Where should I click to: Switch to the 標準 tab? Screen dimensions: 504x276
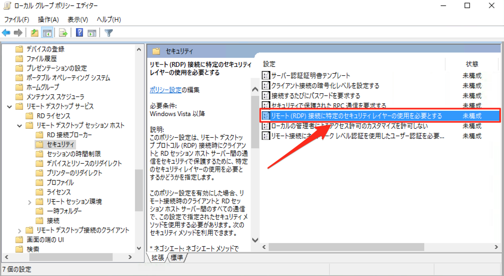[x=176, y=258]
